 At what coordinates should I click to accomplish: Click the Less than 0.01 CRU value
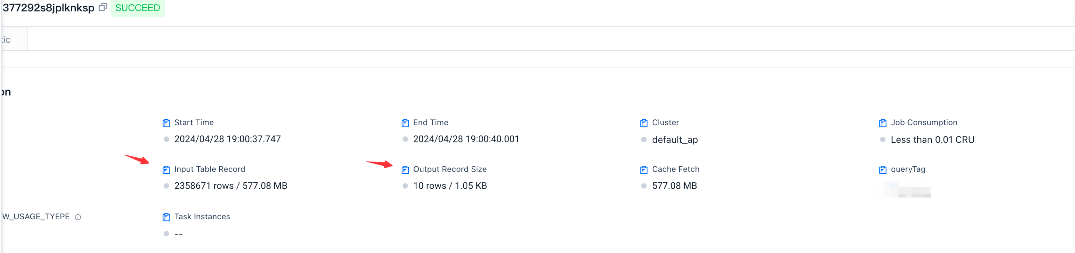click(932, 140)
